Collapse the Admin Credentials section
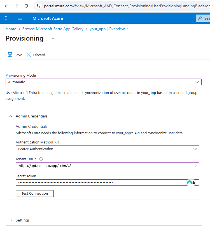 pyautogui.click(x=11, y=116)
